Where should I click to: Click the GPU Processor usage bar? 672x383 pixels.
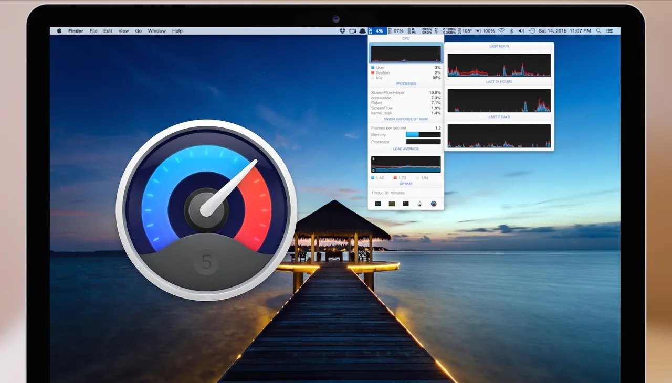tap(423, 142)
